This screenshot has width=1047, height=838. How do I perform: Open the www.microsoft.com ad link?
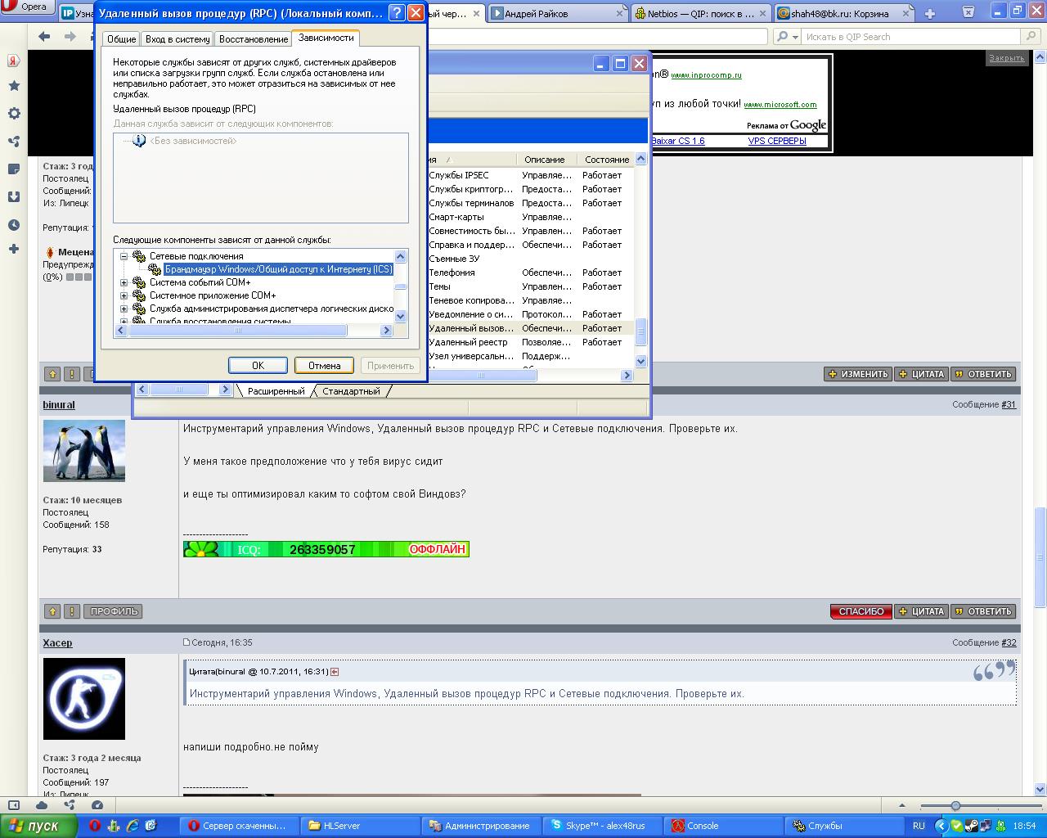click(x=780, y=105)
